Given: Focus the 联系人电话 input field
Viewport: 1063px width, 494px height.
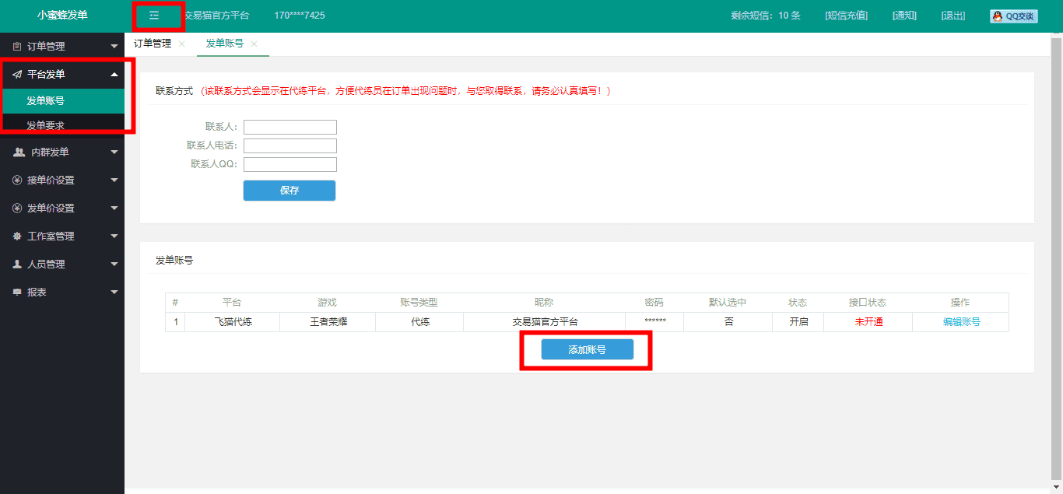Looking at the screenshot, I should [x=289, y=146].
